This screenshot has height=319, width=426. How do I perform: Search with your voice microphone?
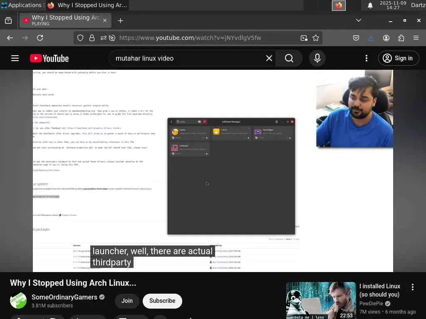(317, 58)
